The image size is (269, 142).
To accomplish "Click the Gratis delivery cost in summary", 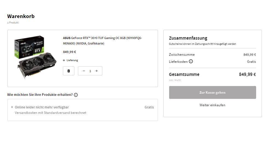I will 251,62.
